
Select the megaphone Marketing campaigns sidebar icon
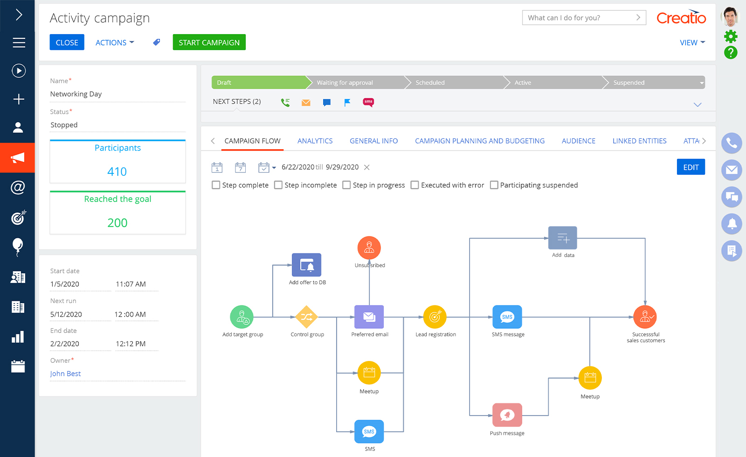pos(17,157)
